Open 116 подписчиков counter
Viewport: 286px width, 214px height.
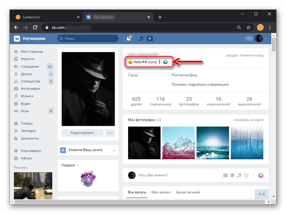(x=161, y=101)
